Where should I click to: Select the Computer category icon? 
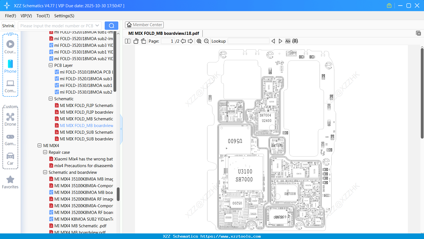(10, 86)
